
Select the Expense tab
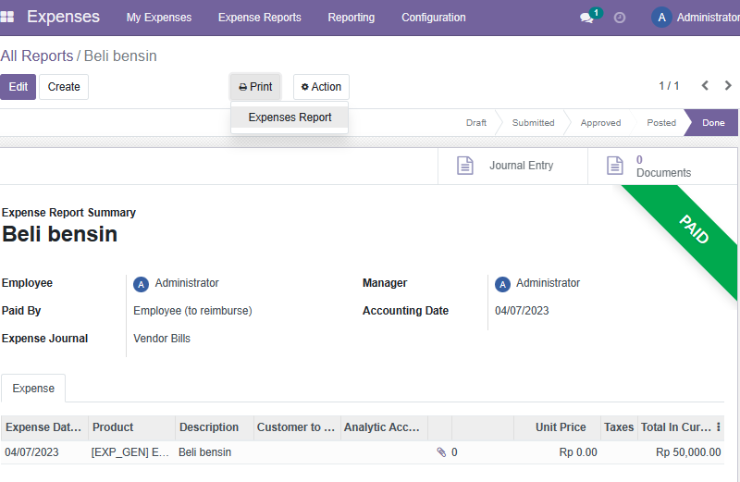pos(33,388)
